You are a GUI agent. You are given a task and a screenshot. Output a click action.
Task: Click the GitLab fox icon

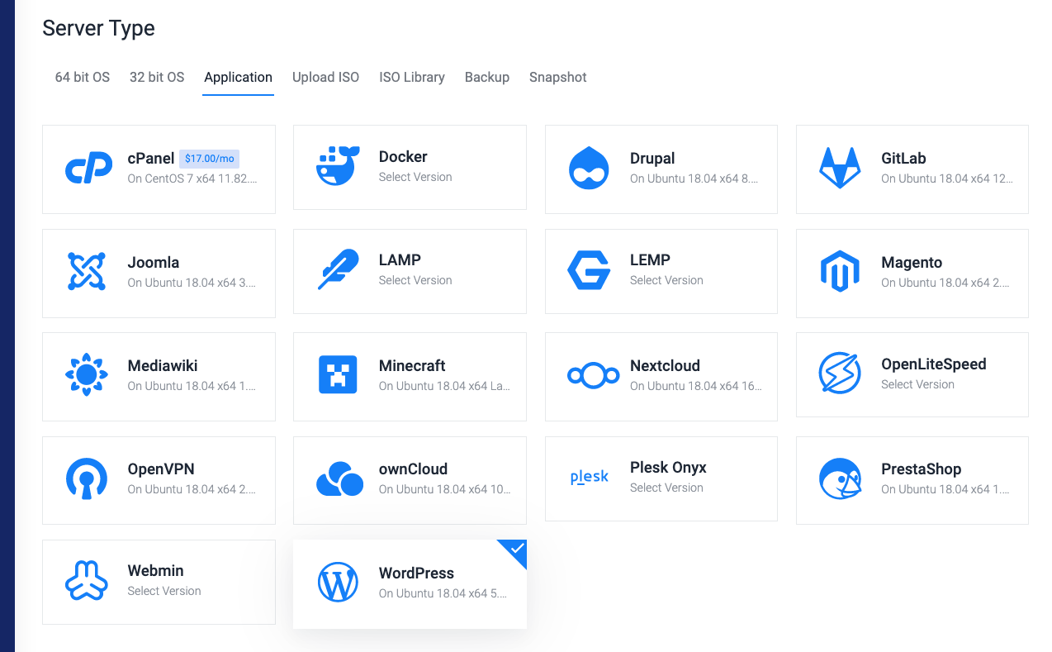(x=840, y=169)
